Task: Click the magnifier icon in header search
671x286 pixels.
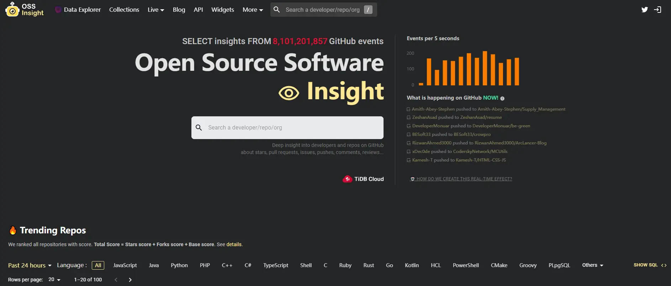Action: click(x=277, y=10)
